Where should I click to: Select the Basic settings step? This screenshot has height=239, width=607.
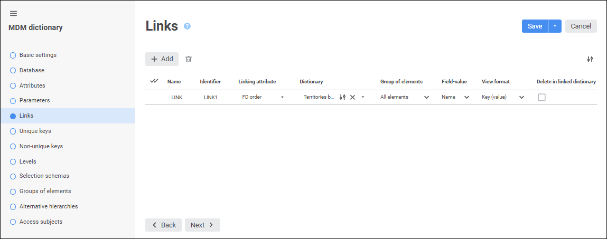38,55
